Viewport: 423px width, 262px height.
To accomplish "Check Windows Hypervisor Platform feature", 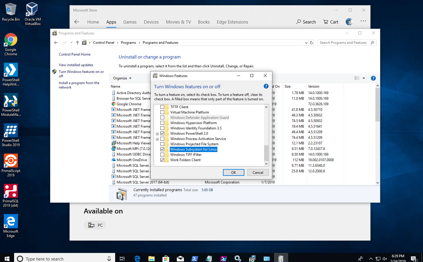I will pyautogui.click(x=162, y=123).
